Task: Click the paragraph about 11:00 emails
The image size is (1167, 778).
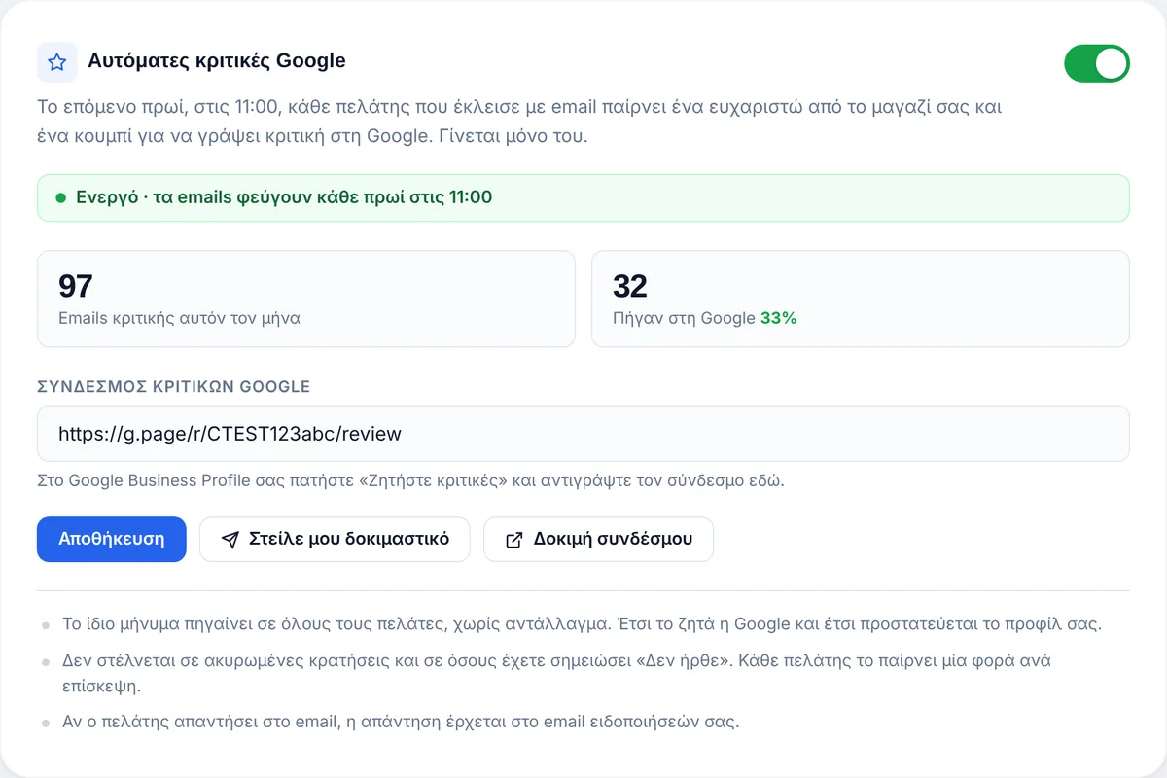Action: click(x=519, y=121)
